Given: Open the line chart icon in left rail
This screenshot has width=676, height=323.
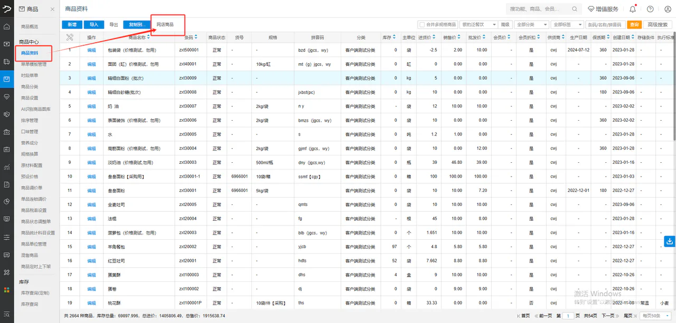Looking at the screenshot, I should [x=7, y=167].
